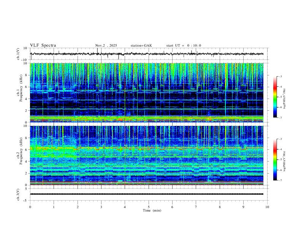Click the "1" tick on the Time axis
This screenshot has height=232, width=301.
(54, 207)
